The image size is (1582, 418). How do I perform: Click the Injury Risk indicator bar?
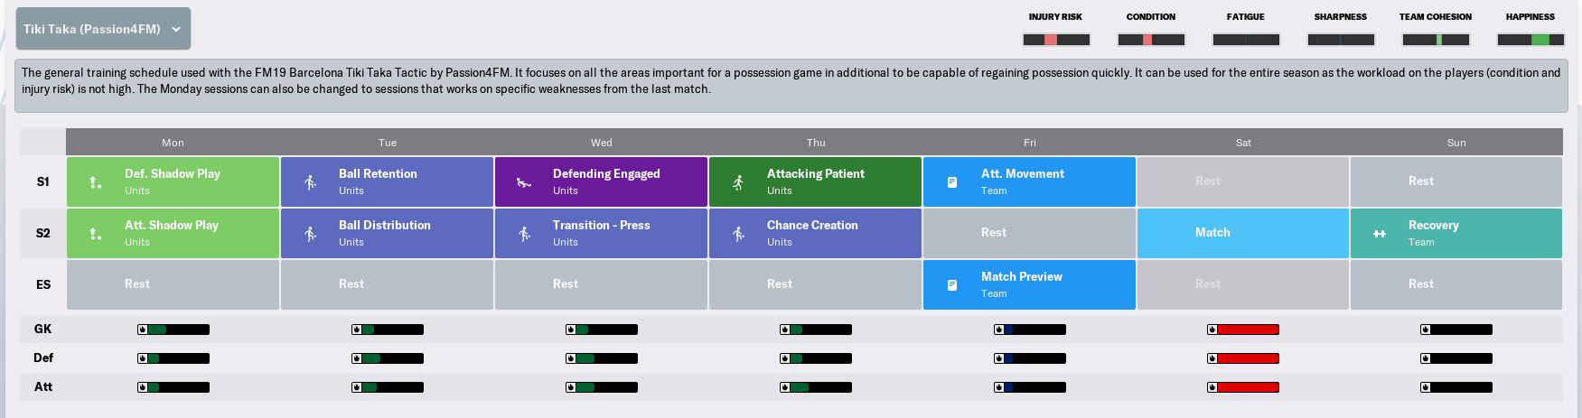pos(1056,40)
